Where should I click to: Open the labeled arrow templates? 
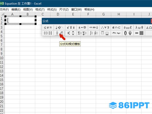(117, 33)
